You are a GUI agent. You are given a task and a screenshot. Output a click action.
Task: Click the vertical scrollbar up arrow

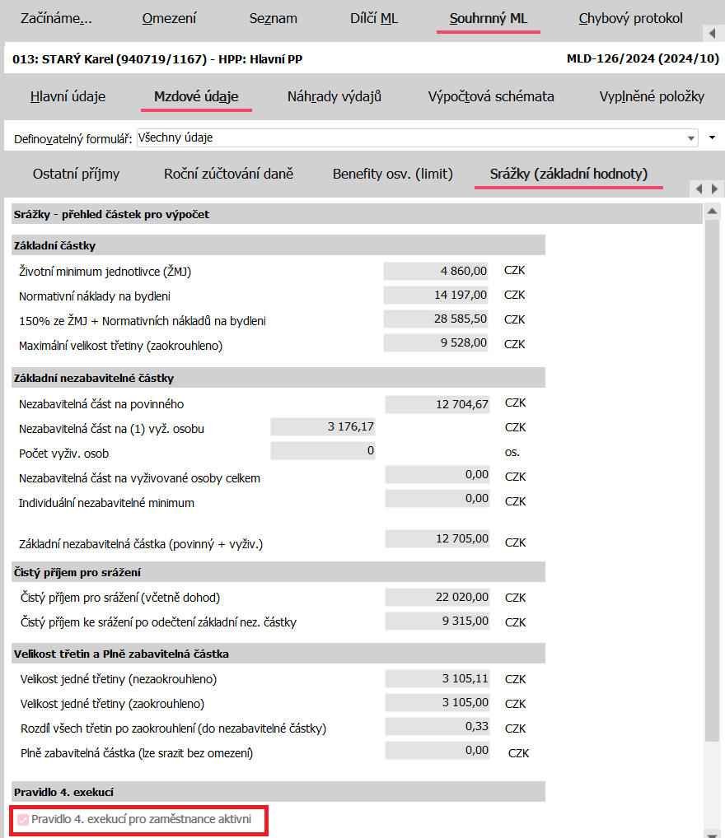[x=712, y=212]
